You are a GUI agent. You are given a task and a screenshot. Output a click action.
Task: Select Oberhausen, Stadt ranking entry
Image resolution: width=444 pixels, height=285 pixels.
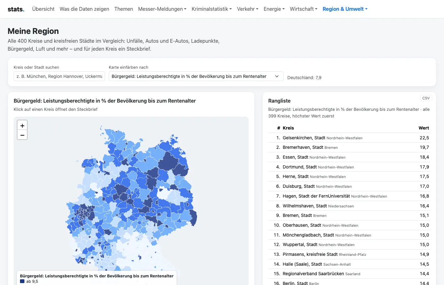(349, 225)
